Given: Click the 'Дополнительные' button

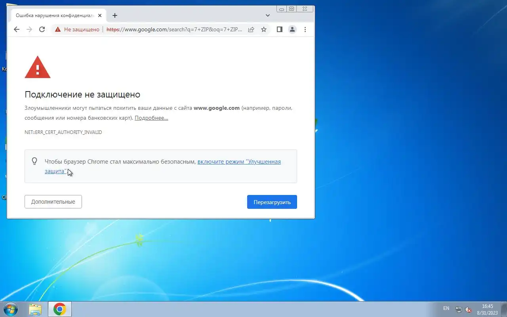Looking at the screenshot, I should [x=53, y=202].
